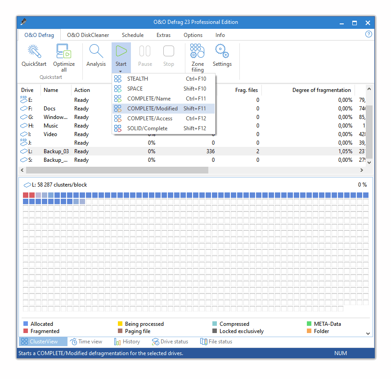
Task: Open the help question mark icon
Action: (x=369, y=34)
